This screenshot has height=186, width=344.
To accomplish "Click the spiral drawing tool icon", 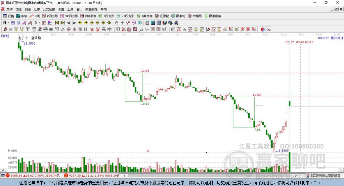I will click(34, 30).
